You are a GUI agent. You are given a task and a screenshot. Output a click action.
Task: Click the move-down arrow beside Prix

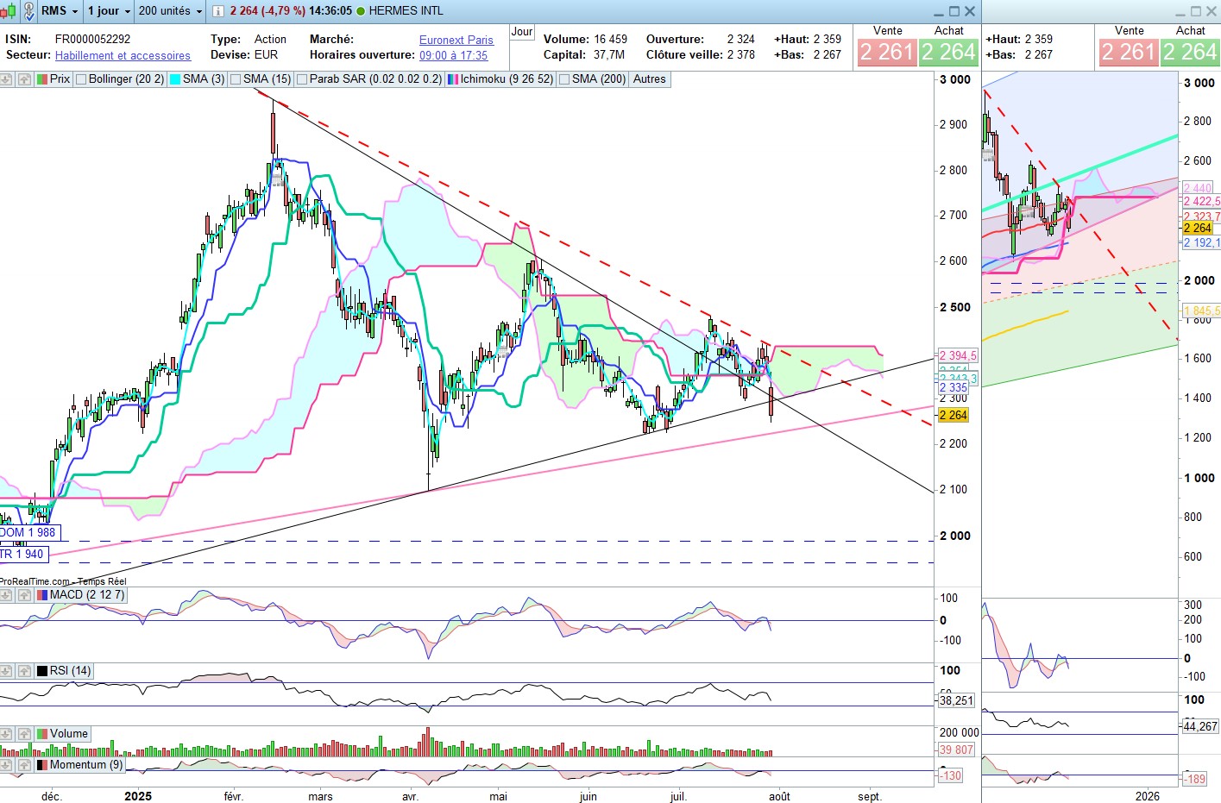point(7,79)
